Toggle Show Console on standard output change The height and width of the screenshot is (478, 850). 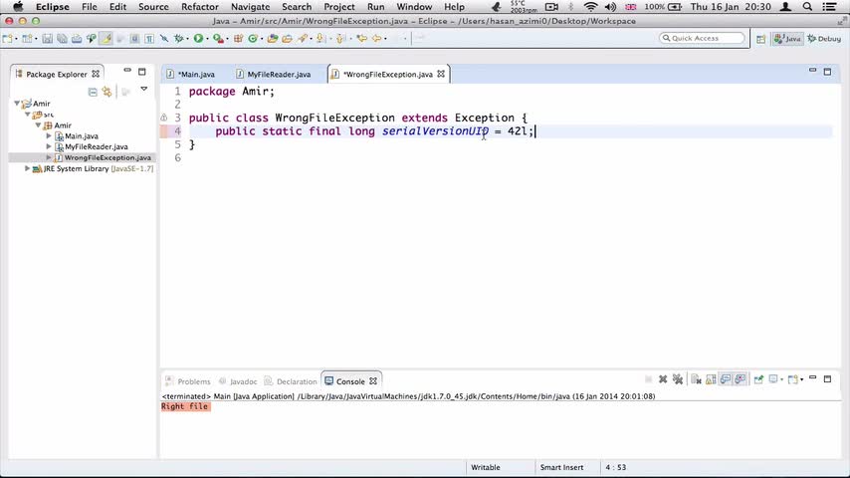coord(726,379)
